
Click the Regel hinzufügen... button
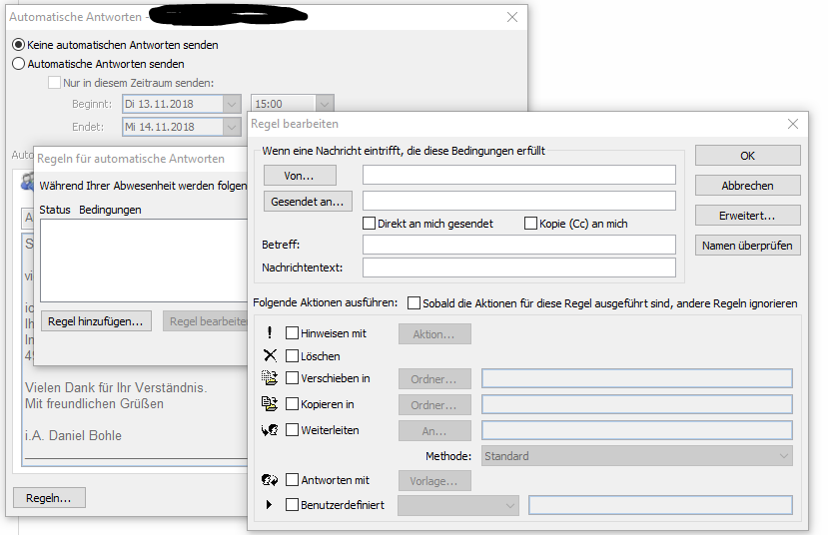click(x=97, y=321)
